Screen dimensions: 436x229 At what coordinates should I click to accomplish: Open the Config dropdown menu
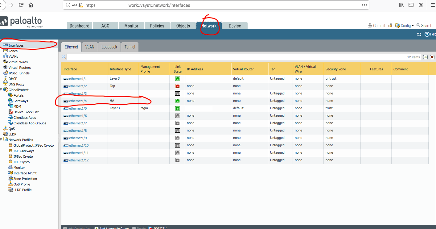[x=405, y=26]
